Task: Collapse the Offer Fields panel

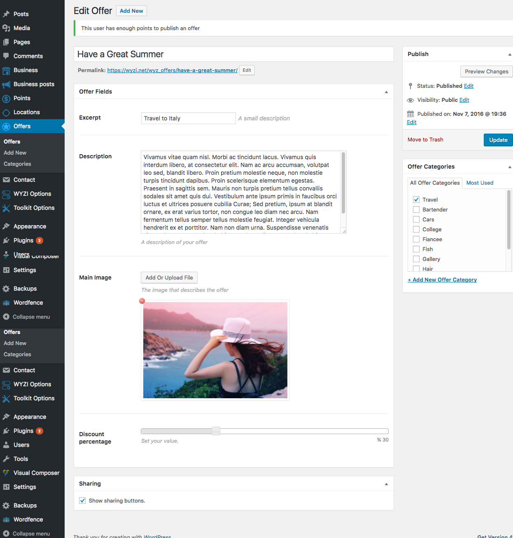Action: (x=386, y=92)
